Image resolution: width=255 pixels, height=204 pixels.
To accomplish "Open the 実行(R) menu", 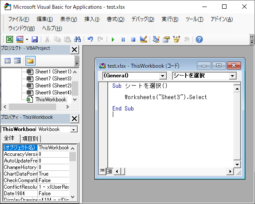I will pos(170,19).
